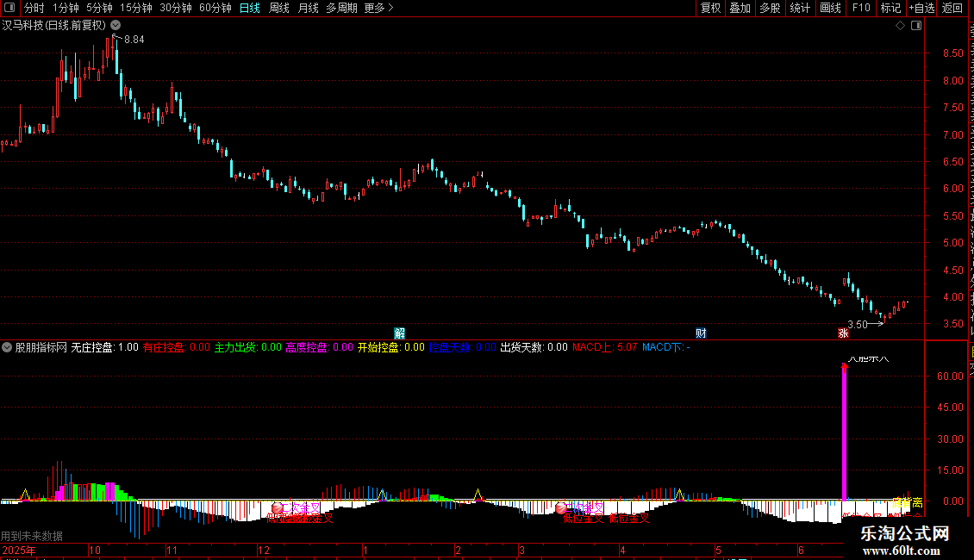974x560 pixels.
Task: Open the 股朋指标网 indicator dropdown arrow
Action: click(7, 347)
